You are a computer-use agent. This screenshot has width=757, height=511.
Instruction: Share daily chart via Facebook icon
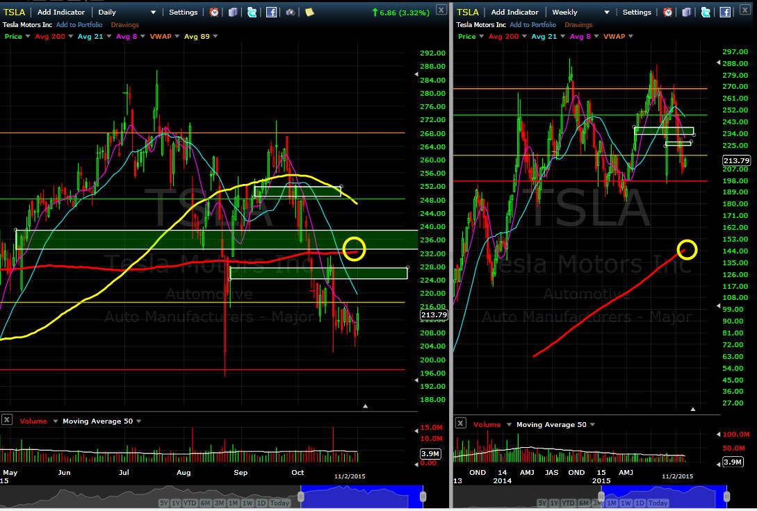click(x=271, y=12)
